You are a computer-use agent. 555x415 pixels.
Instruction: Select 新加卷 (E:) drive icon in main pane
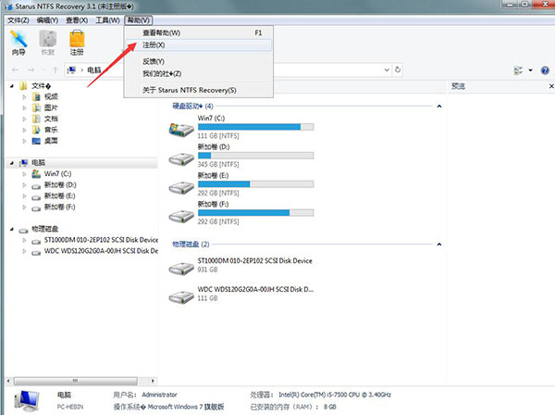pyautogui.click(x=181, y=188)
